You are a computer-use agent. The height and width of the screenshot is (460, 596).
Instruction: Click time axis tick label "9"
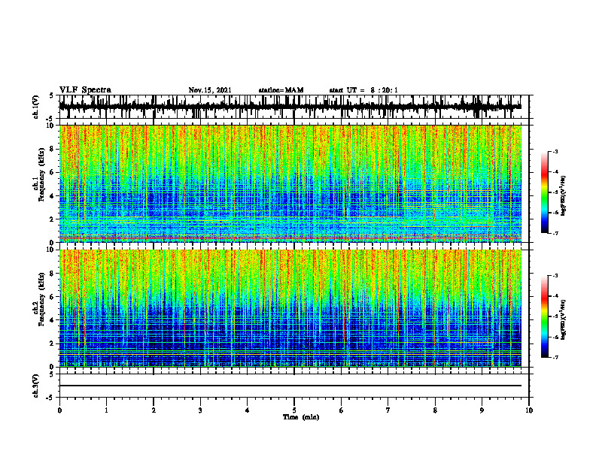[482, 410]
